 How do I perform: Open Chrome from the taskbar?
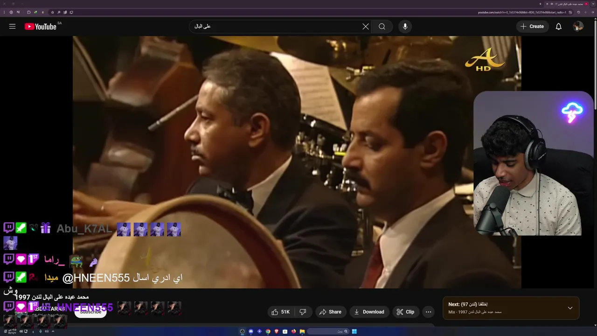point(268,331)
